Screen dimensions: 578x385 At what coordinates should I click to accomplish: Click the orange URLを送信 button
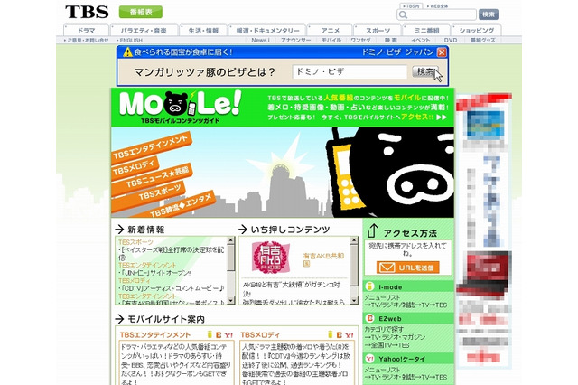[408, 268]
